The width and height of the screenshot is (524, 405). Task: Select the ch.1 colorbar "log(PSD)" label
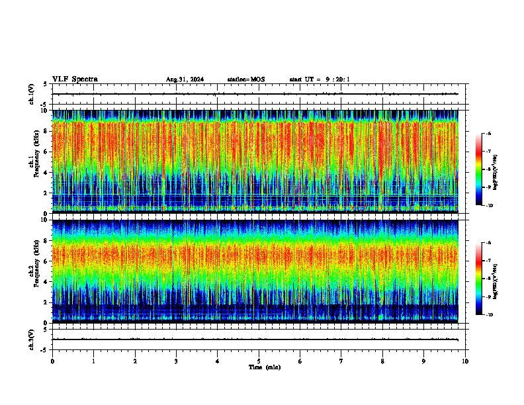[496, 173]
